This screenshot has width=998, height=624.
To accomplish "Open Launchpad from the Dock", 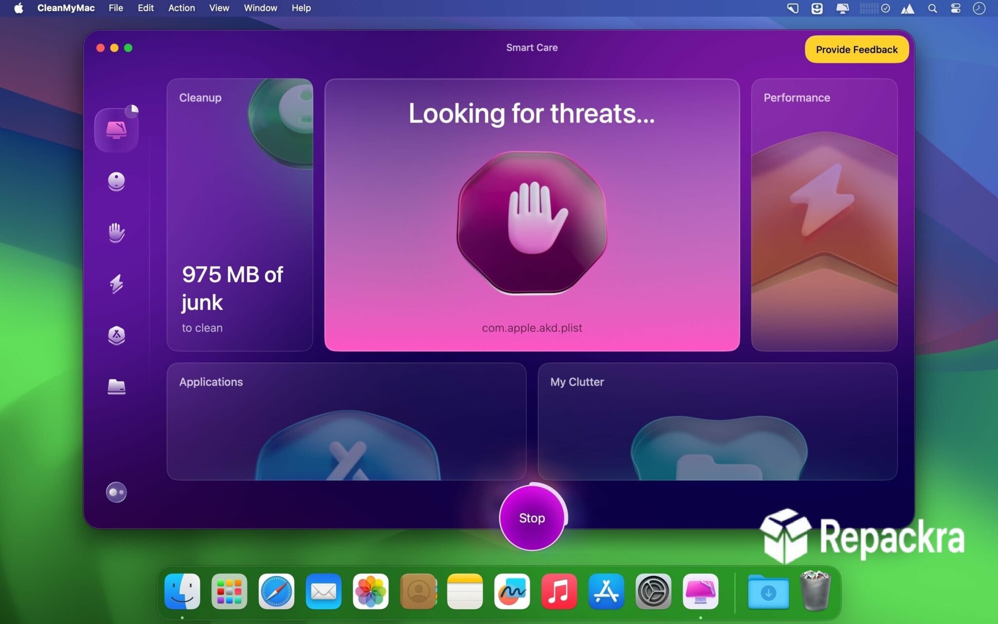I will [x=230, y=591].
